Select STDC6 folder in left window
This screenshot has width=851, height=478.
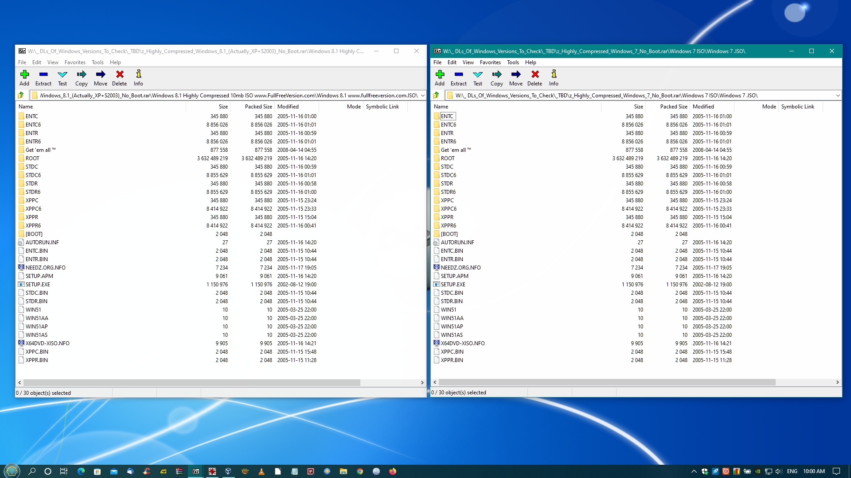[33, 175]
